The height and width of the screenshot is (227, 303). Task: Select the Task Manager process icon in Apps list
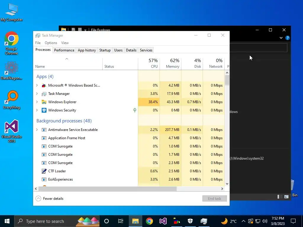coord(44,94)
